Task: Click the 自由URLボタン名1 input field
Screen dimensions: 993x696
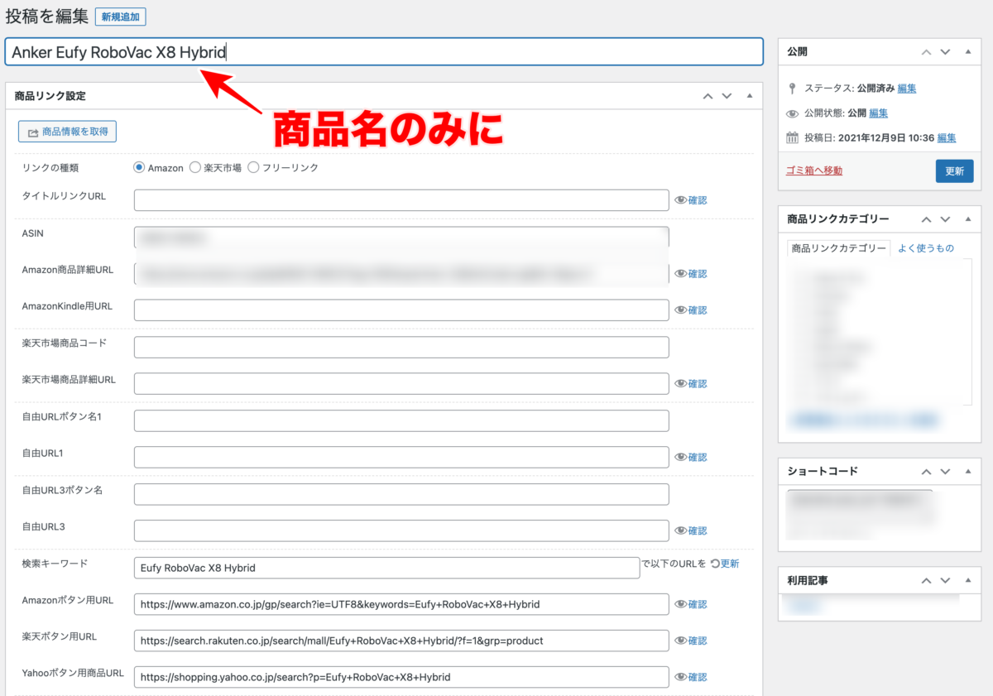Action: [x=401, y=420]
